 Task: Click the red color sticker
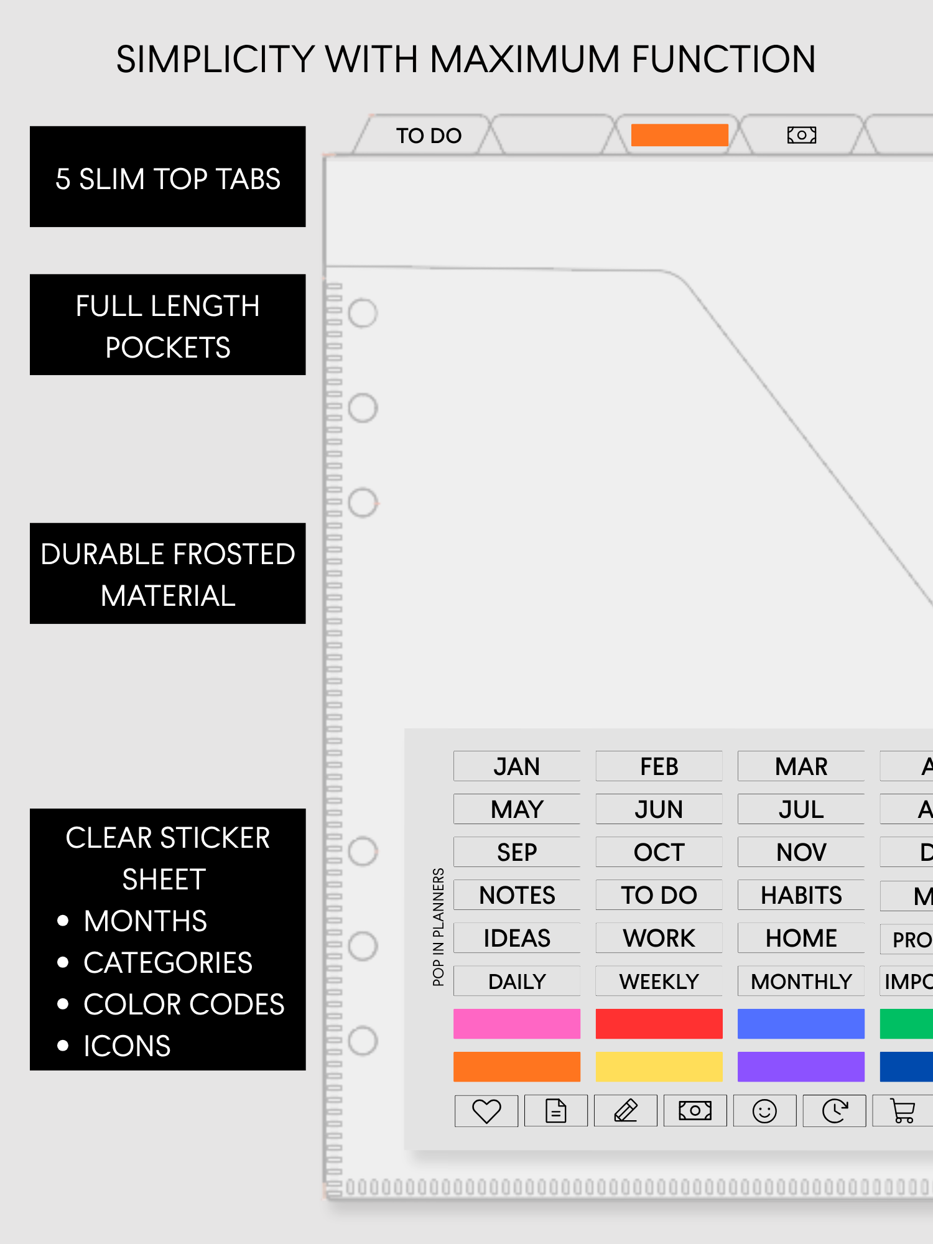pyautogui.click(x=659, y=1024)
